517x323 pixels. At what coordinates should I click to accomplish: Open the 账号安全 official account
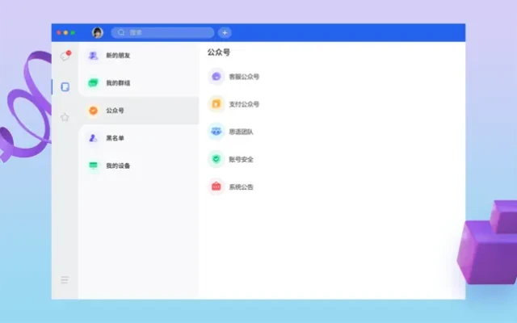tap(241, 159)
